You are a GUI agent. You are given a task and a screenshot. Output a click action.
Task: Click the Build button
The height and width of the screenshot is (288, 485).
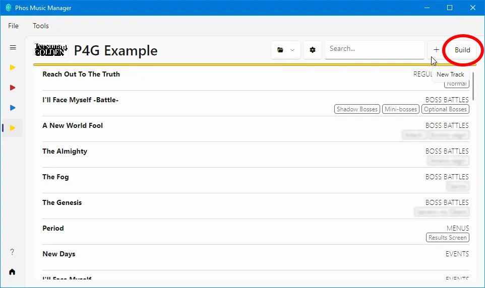(x=462, y=50)
